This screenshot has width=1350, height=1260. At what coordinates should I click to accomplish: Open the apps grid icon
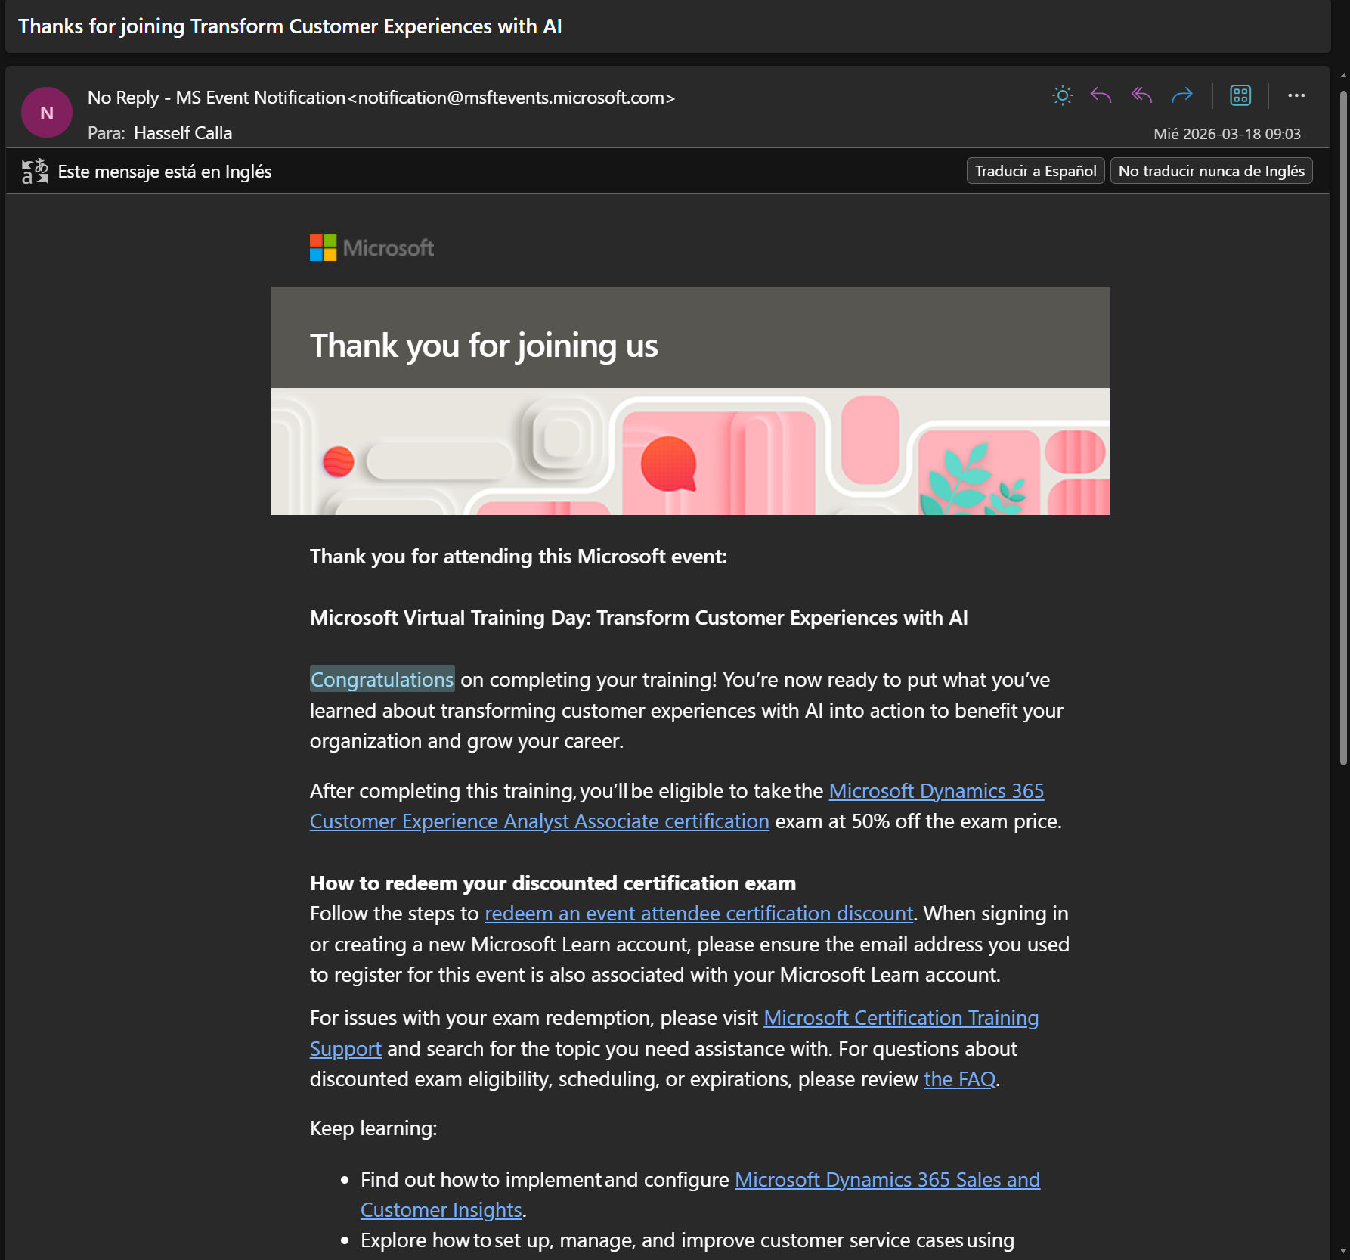point(1240,95)
